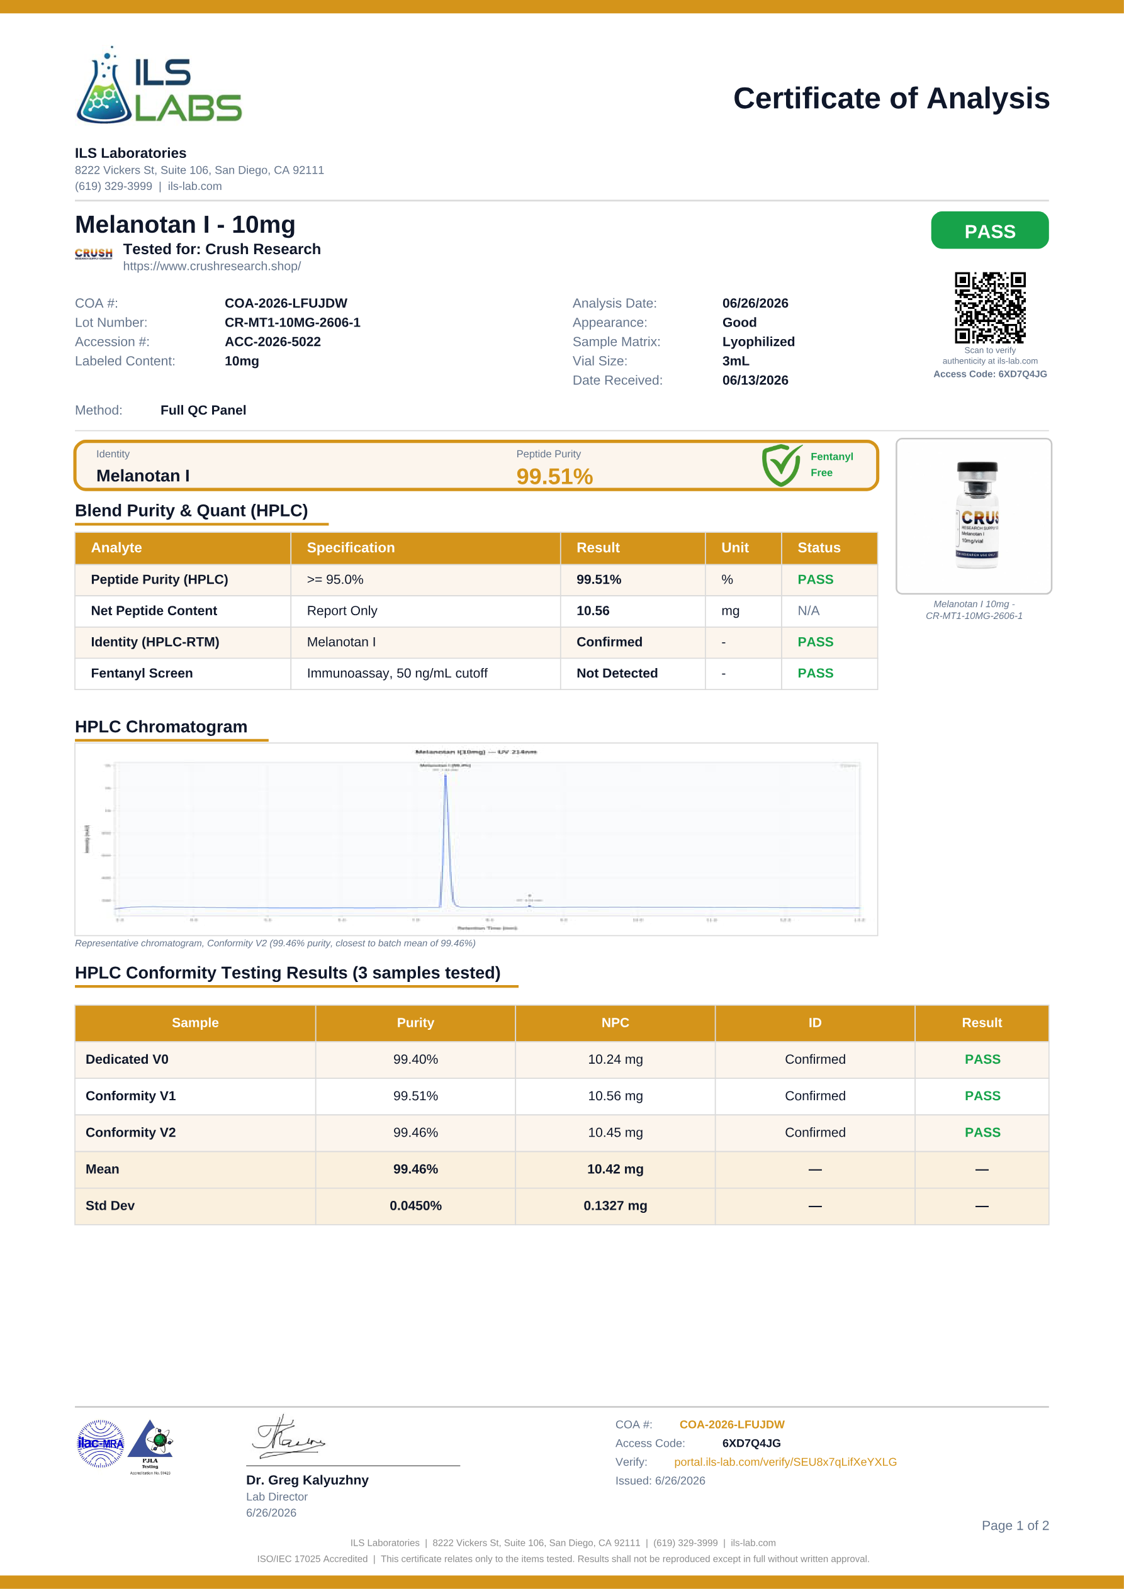
Task: Click the orange COA-2026-LFUJDW footer number
Action: pyautogui.click(x=732, y=1424)
